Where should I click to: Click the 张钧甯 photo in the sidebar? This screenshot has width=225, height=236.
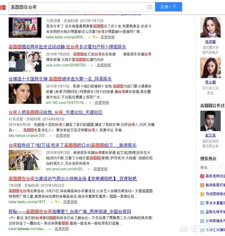211,27
